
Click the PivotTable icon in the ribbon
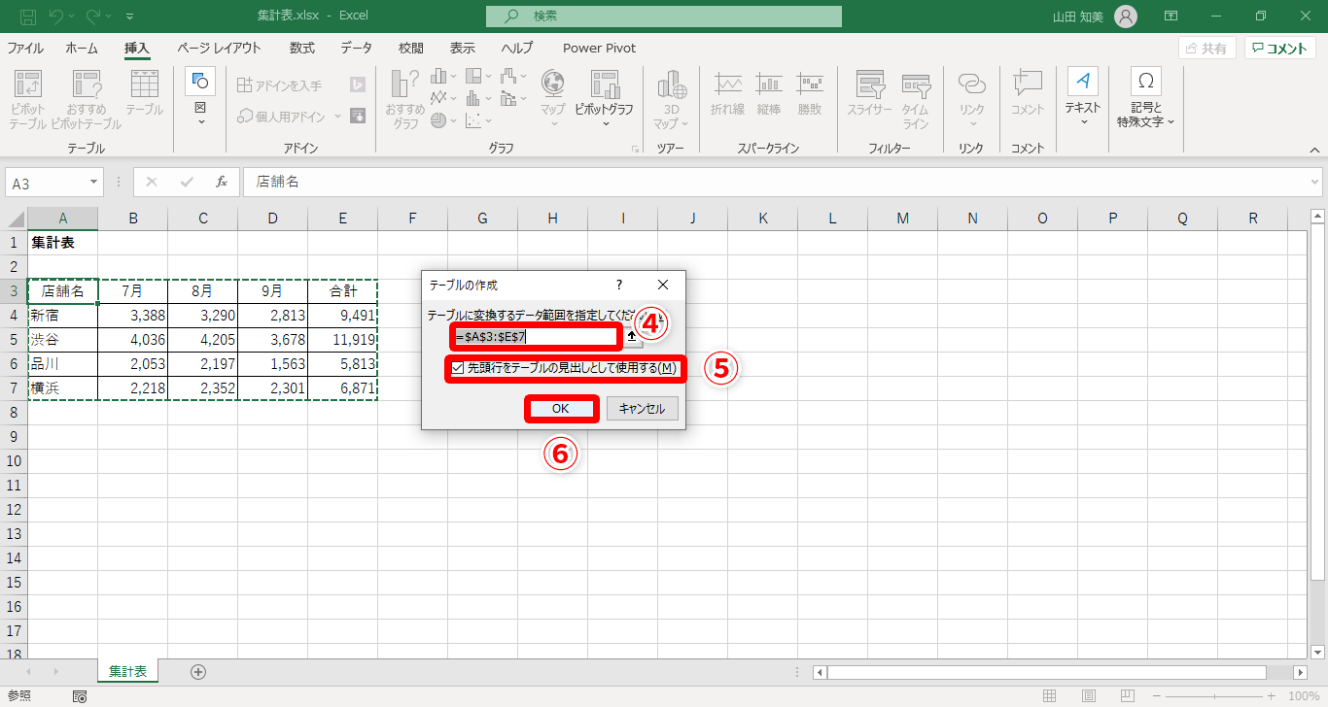tap(28, 100)
